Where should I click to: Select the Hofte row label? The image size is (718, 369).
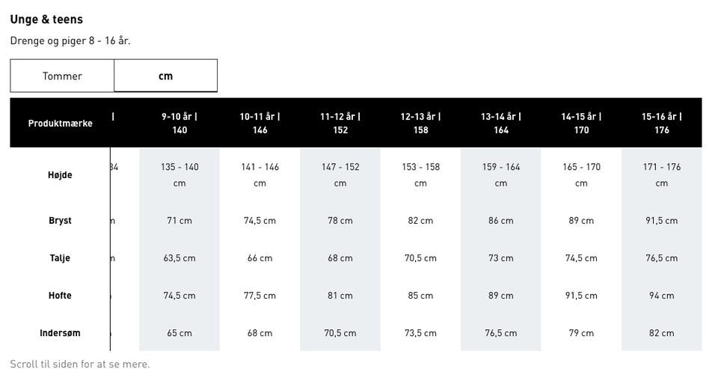[60, 296]
